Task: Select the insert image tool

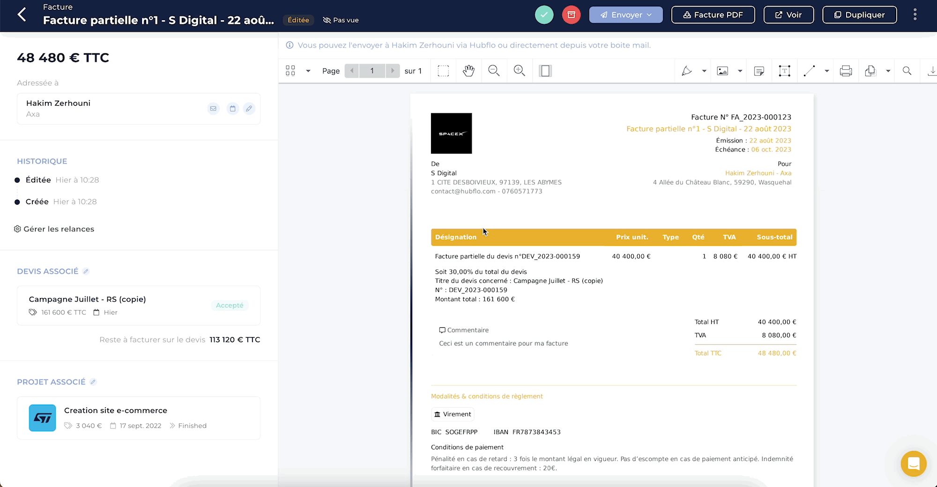Action: [723, 71]
